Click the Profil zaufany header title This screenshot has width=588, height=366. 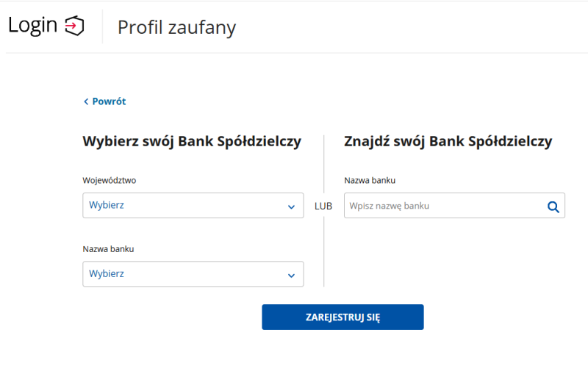(176, 27)
